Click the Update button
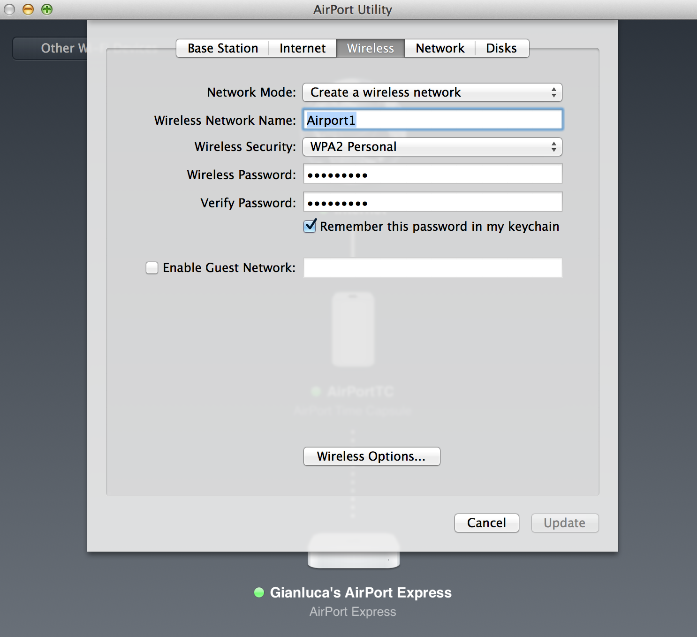The width and height of the screenshot is (697, 637). point(565,523)
